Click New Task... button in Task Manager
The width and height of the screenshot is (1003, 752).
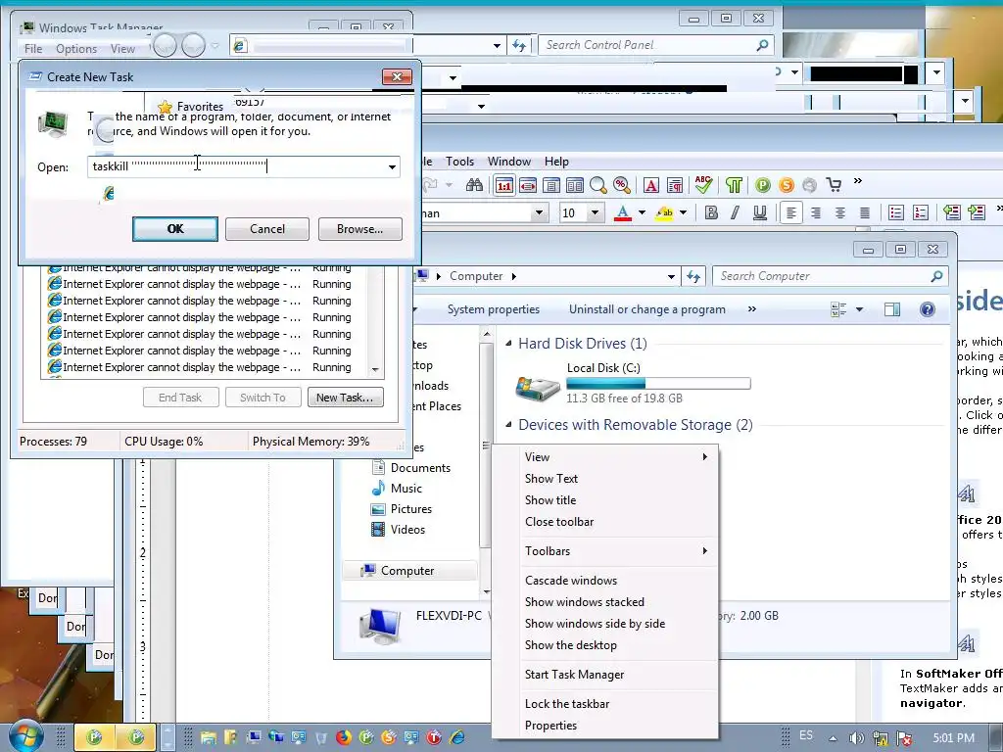click(346, 398)
